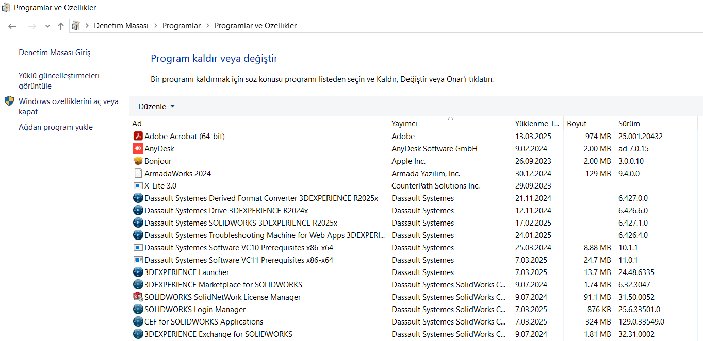Click publisher AnyDesk Software GmbH
Image resolution: width=703 pixels, height=341 pixels.
pyautogui.click(x=434, y=149)
